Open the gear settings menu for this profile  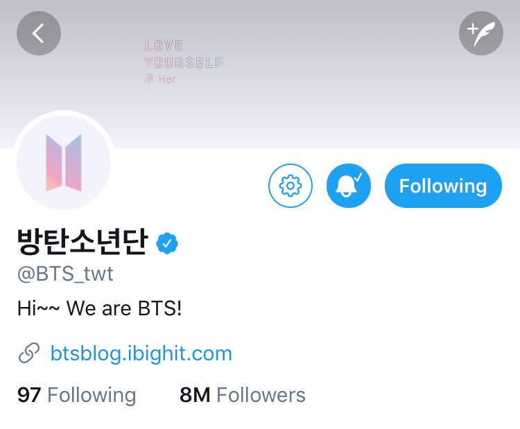[x=291, y=186]
